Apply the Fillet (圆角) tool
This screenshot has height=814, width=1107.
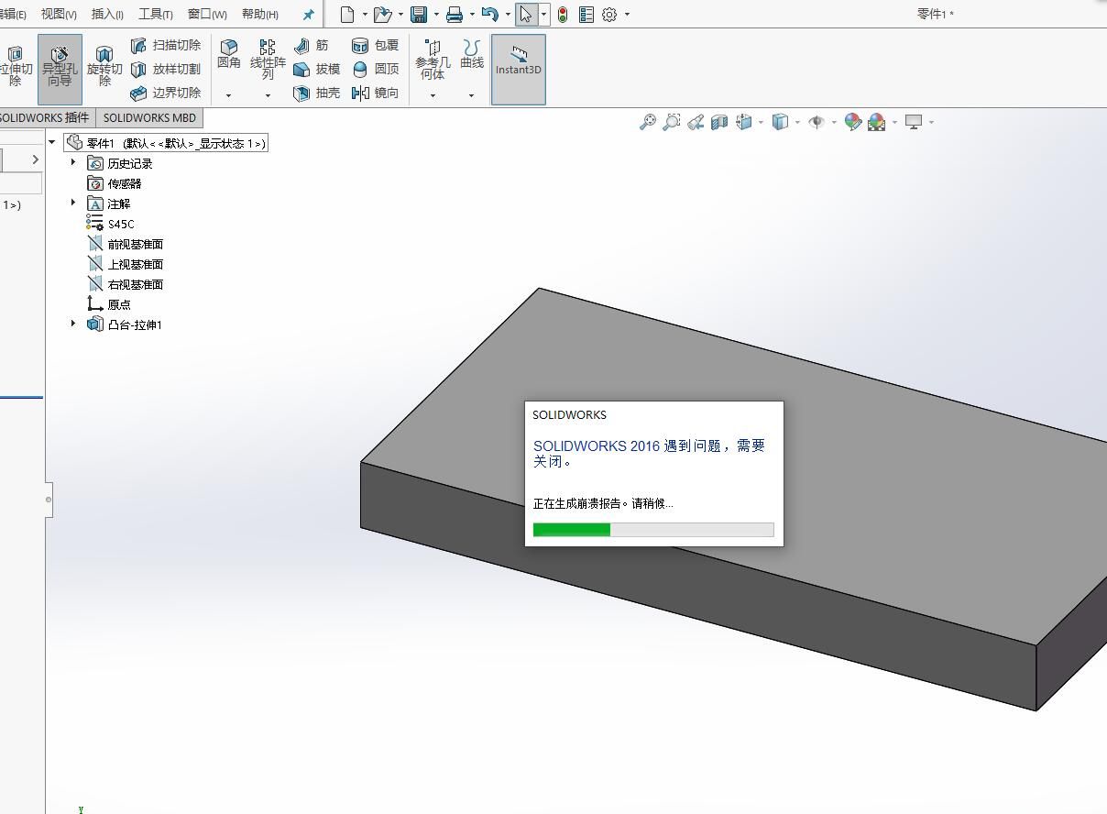pyautogui.click(x=228, y=54)
